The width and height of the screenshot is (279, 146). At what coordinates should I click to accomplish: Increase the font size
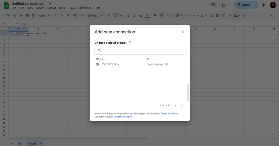[121, 16]
